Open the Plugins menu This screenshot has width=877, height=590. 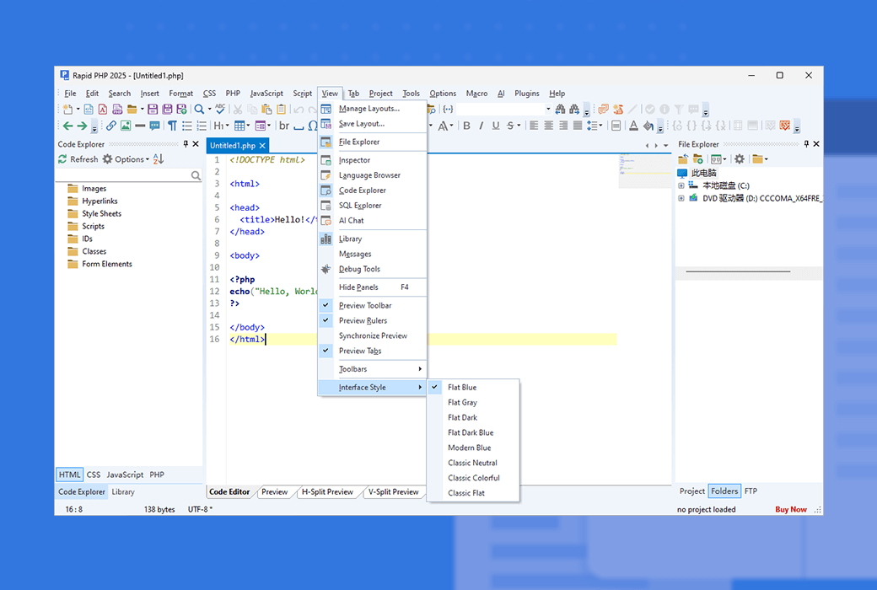[x=527, y=94]
